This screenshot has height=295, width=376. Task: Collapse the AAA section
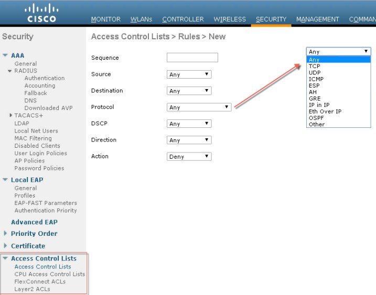pyautogui.click(x=5, y=55)
